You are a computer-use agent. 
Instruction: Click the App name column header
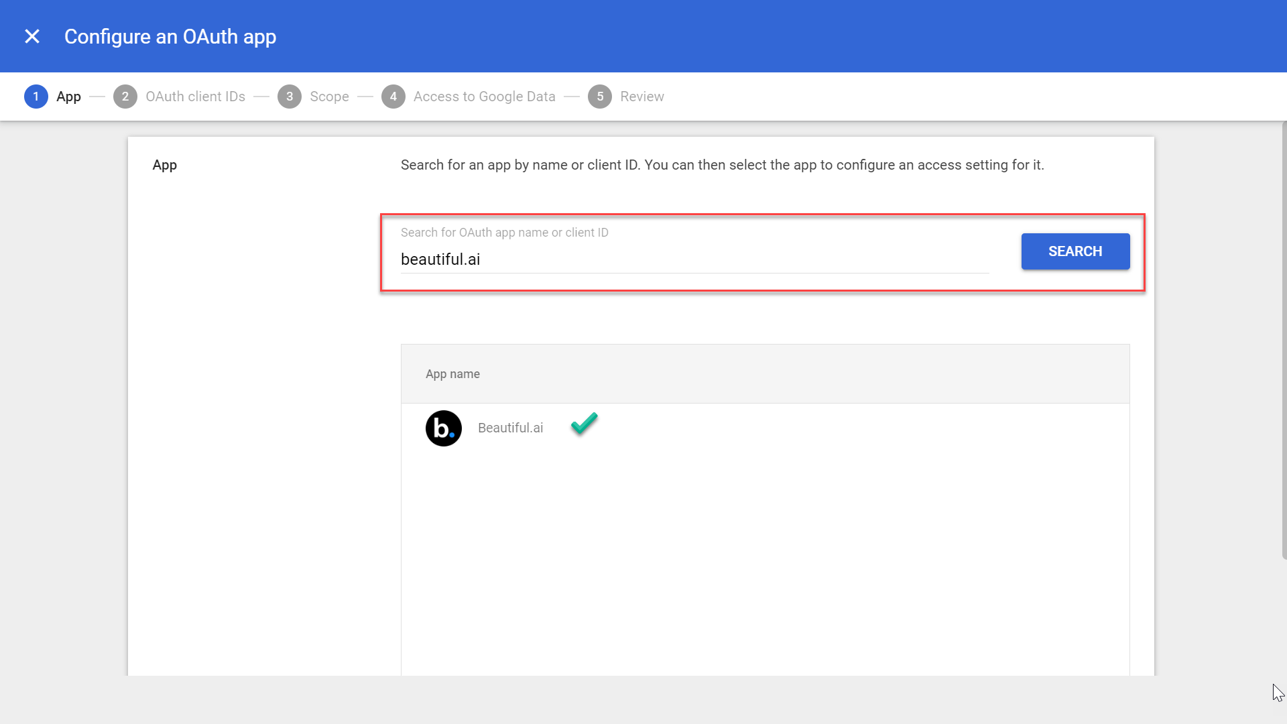452,374
